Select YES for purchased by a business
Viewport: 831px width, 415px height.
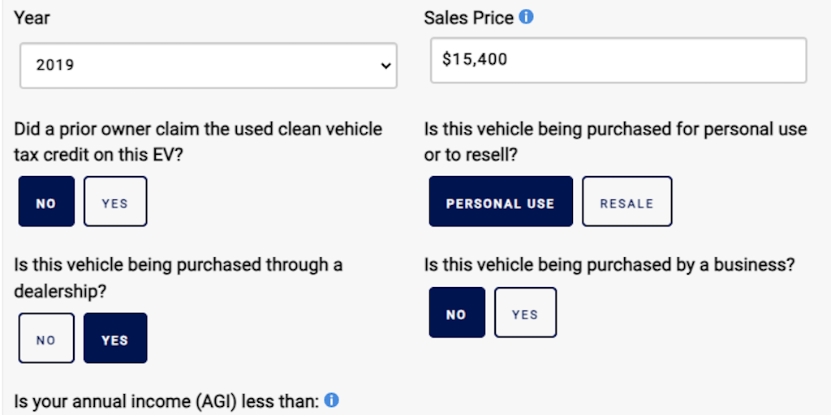coord(525,313)
